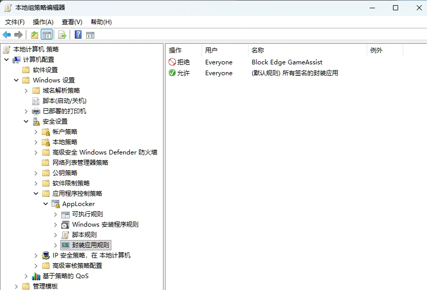
Task: Collapse the 安全设置 tree node
Action: click(26, 122)
